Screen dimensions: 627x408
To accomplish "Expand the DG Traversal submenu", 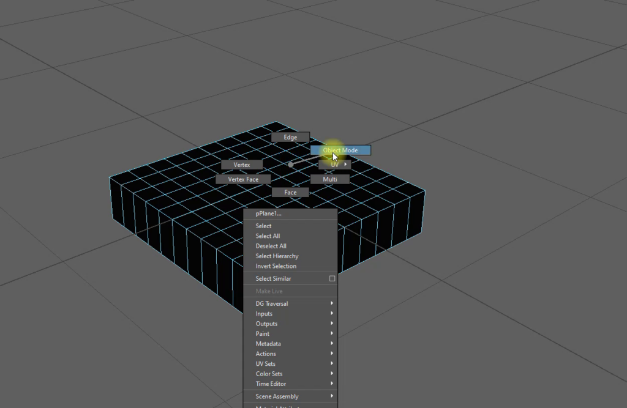I will tap(290, 303).
